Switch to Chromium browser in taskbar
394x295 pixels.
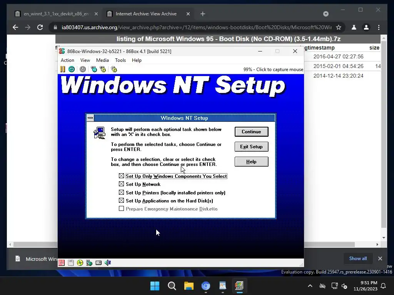coord(205,286)
